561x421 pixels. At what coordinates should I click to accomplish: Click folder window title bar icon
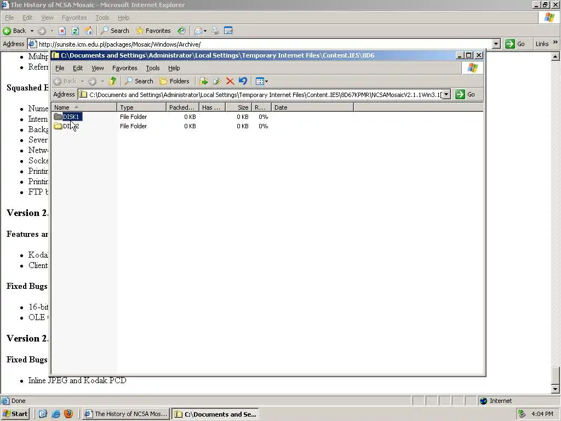55,55
